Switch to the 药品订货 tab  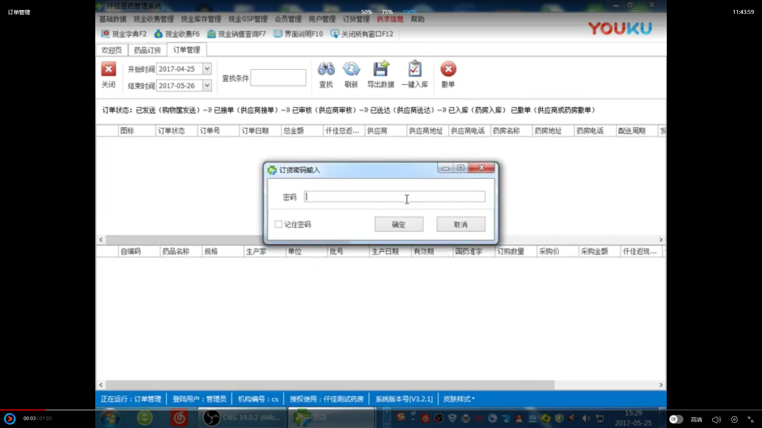pyautogui.click(x=147, y=50)
